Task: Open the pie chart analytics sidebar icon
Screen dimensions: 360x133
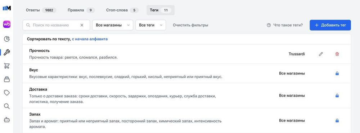Action: (7, 39)
